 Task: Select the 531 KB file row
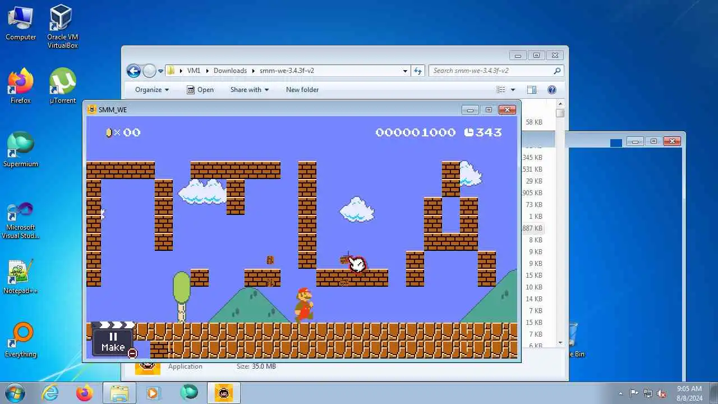[x=532, y=169]
